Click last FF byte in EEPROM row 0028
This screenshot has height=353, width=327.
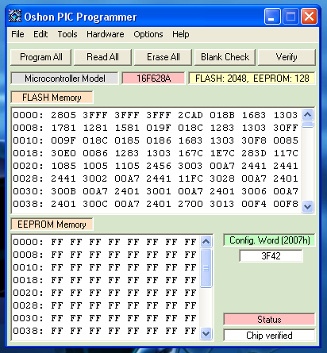(190, 305)
